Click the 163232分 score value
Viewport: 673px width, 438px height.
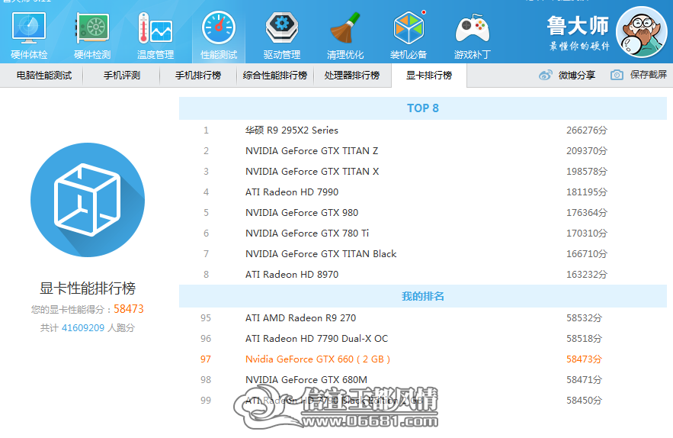(x=587, y=275)
